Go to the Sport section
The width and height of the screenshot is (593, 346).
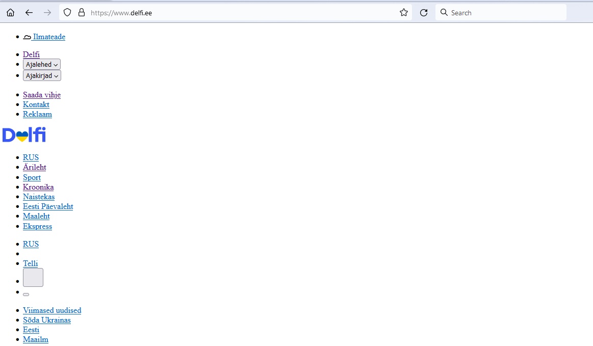(32, 177)
